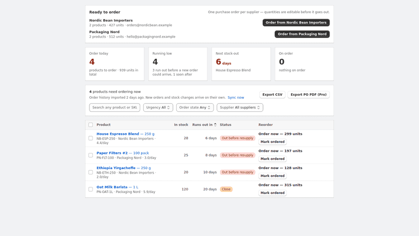
Task: Open Oat Milk Barista product link
Action: point(117,187)
